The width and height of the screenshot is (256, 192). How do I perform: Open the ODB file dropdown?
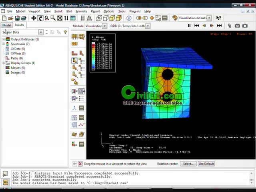tap(148, 26)
